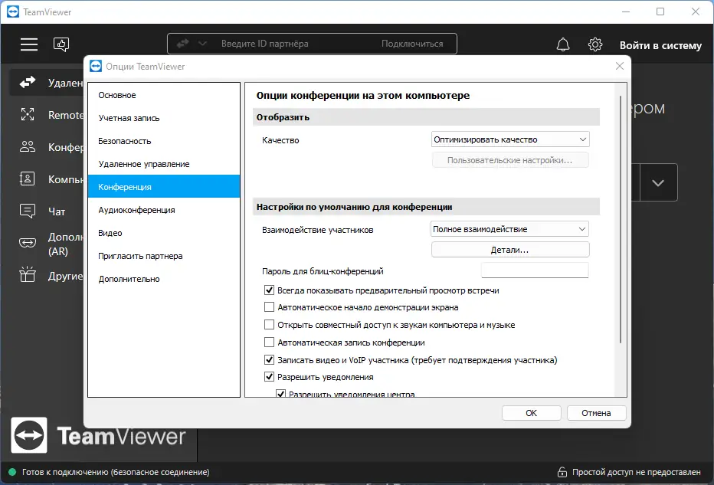Open the hamburger menu
The height and width of the screenshot is (485, 714).
[28, 44]
